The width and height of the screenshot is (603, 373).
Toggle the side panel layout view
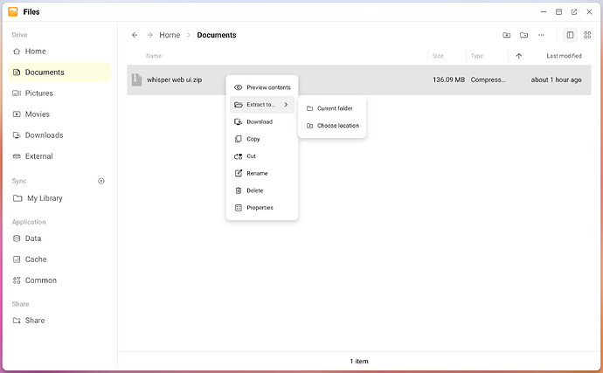[x=571, y=35]
